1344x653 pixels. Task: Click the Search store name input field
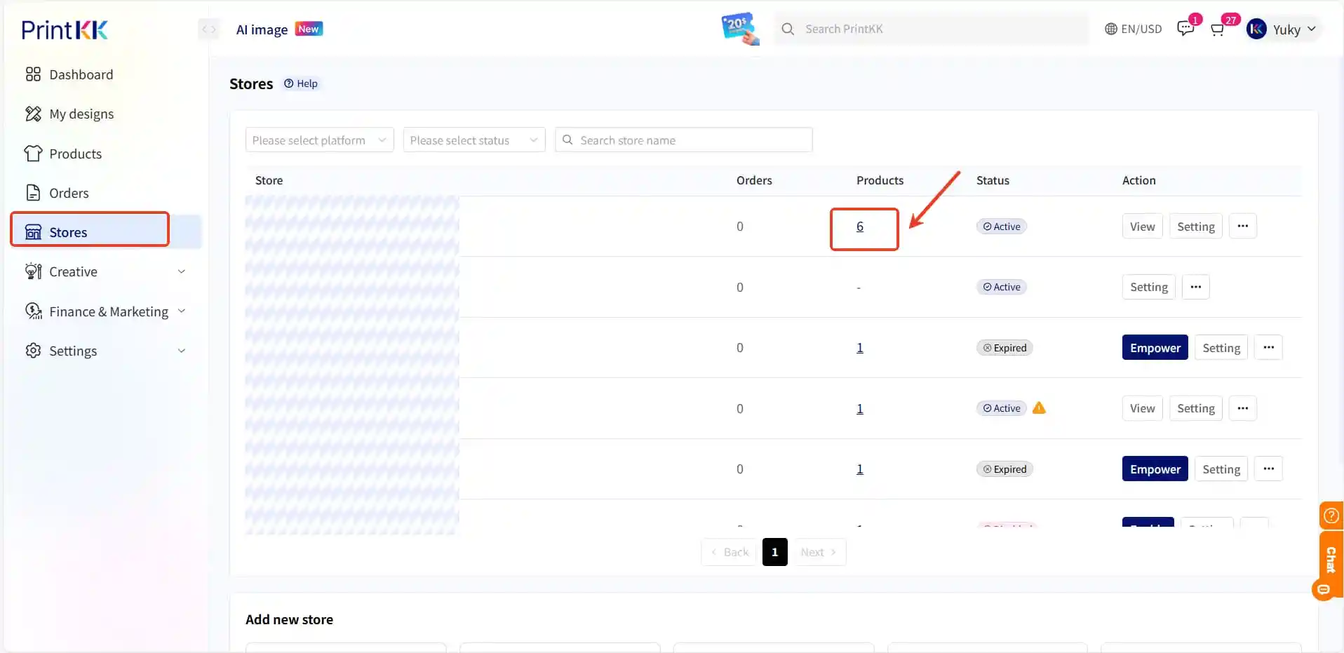click(684, 140)
